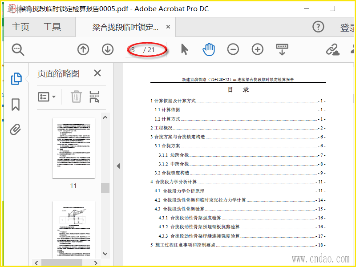Open the scrolling page fit options
Viewport: 356px width, 267px height.
(282, 49)
